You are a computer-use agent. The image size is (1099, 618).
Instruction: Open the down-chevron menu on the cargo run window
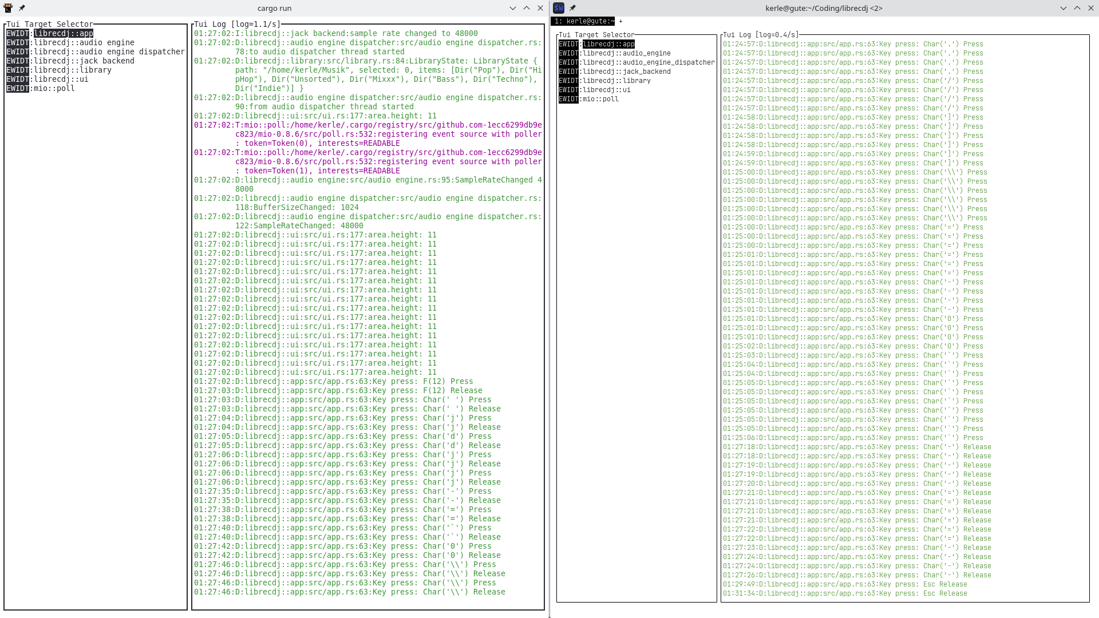(512, 8)
